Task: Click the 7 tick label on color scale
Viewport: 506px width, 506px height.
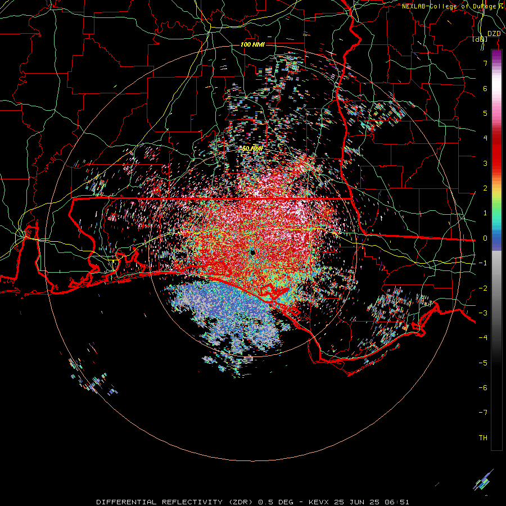Action: (x=485, y=63)
